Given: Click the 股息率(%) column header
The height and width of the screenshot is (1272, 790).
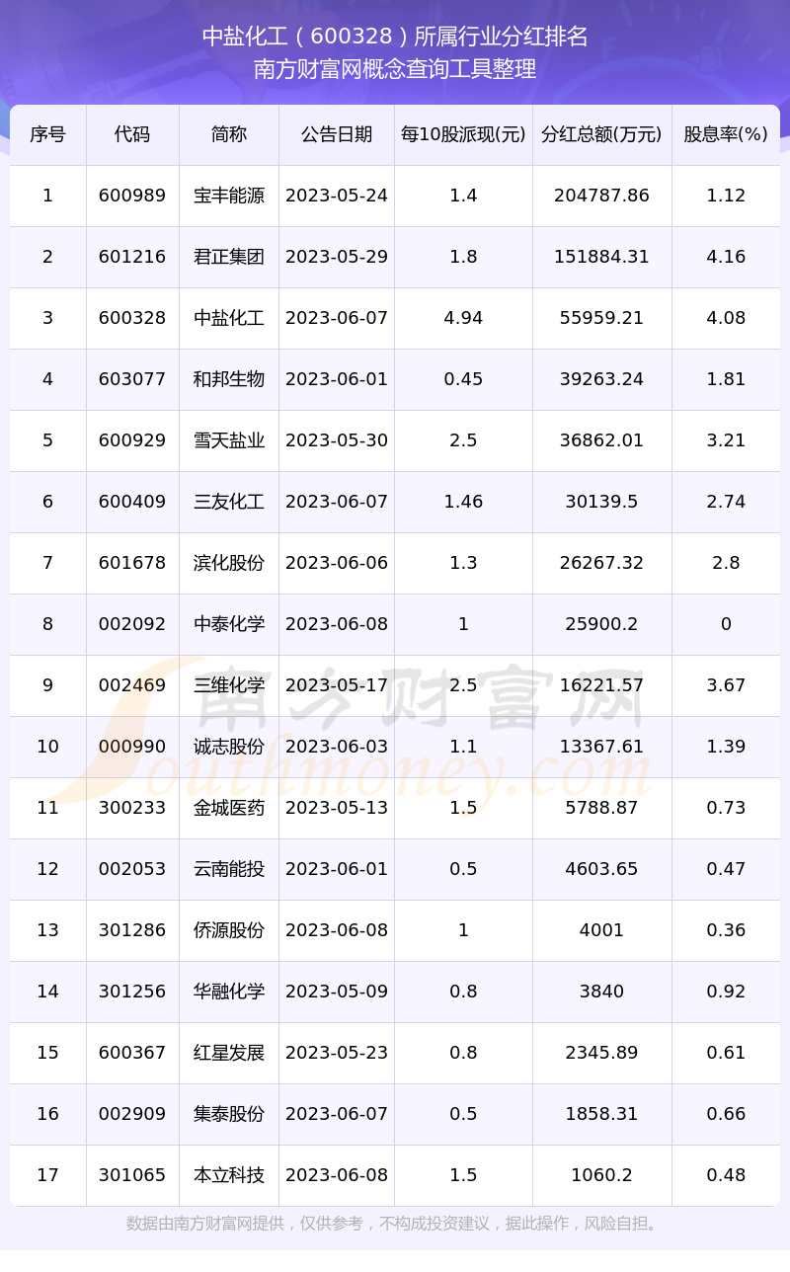Looking at the screenshot, I should [726, 134].
